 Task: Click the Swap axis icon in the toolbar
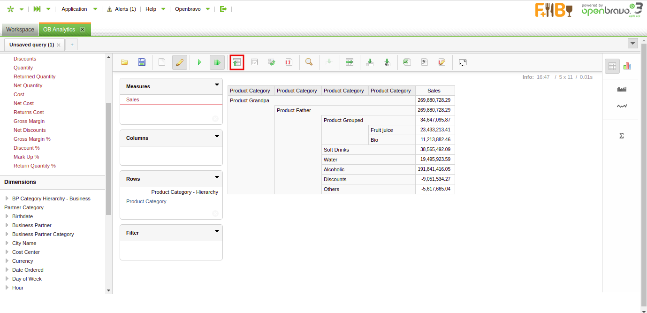click(272, 62)
